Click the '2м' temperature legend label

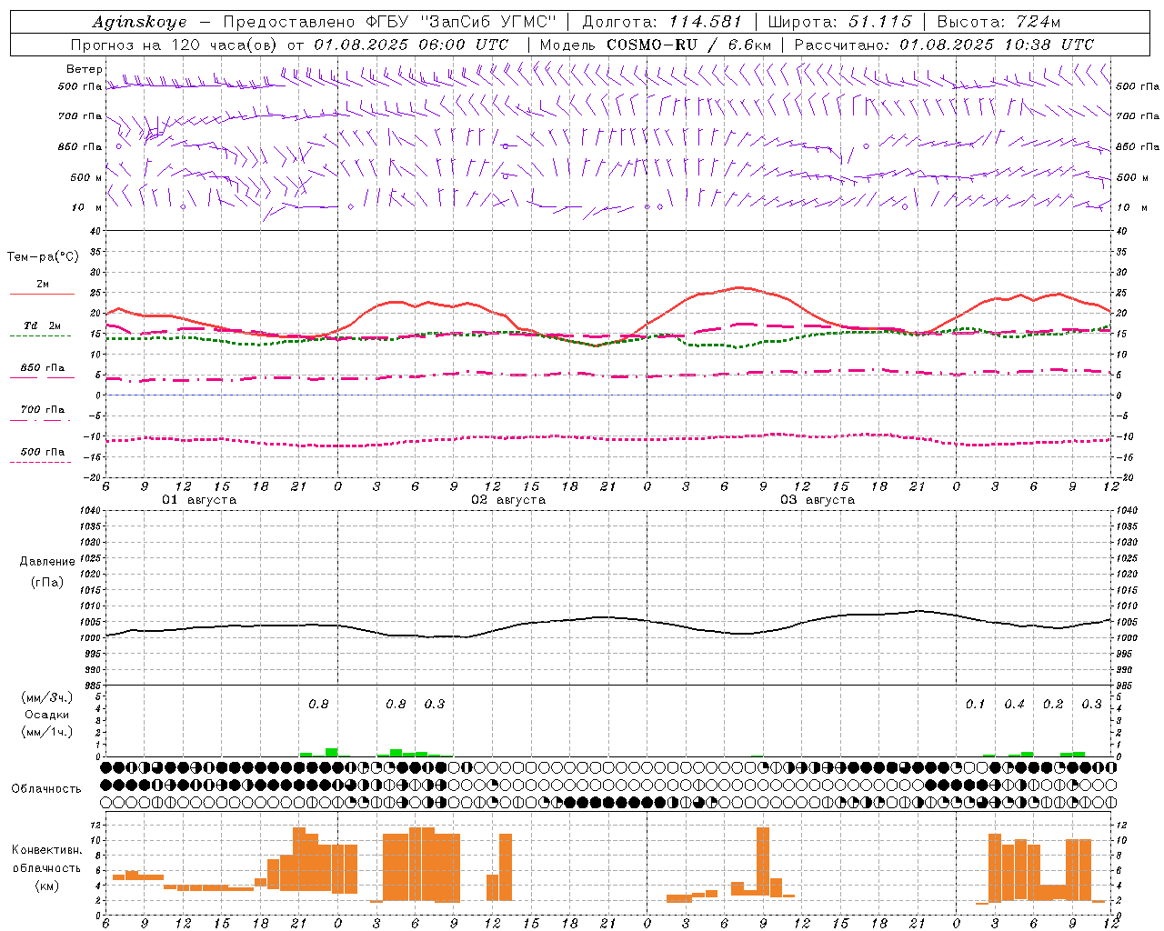click(x=43, y=284)
